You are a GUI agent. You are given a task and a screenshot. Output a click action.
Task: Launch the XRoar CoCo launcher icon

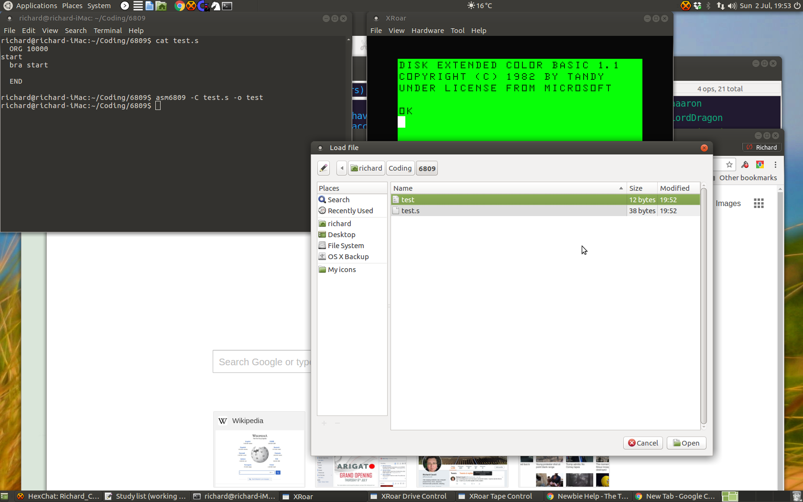(x=203, y=6)
